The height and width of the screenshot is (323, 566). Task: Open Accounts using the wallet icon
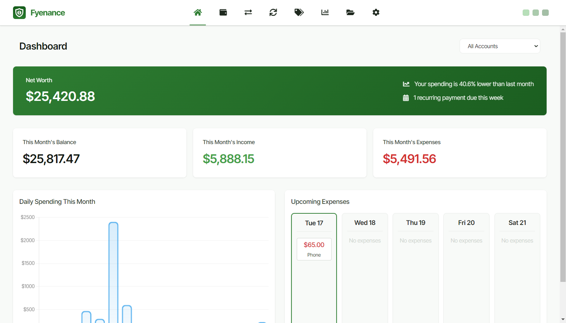pos(223,12)
